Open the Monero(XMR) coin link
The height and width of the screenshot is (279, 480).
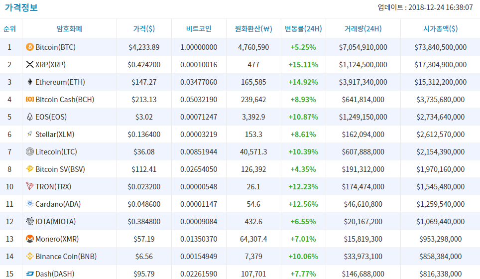(x=57, y=239)
